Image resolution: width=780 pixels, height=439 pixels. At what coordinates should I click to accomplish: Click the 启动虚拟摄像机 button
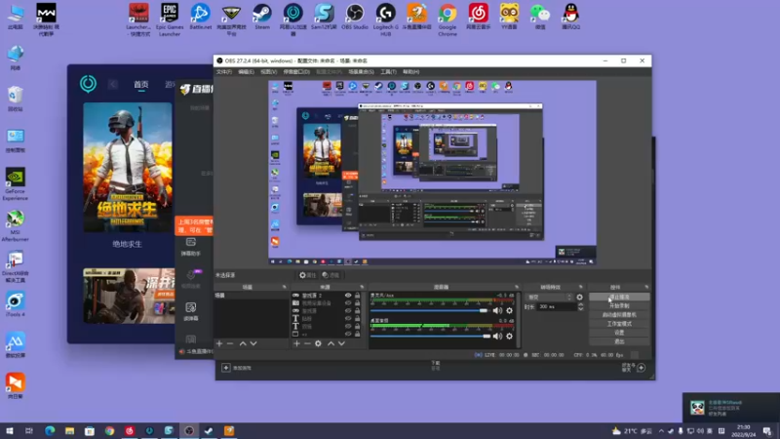pos(619,315)
